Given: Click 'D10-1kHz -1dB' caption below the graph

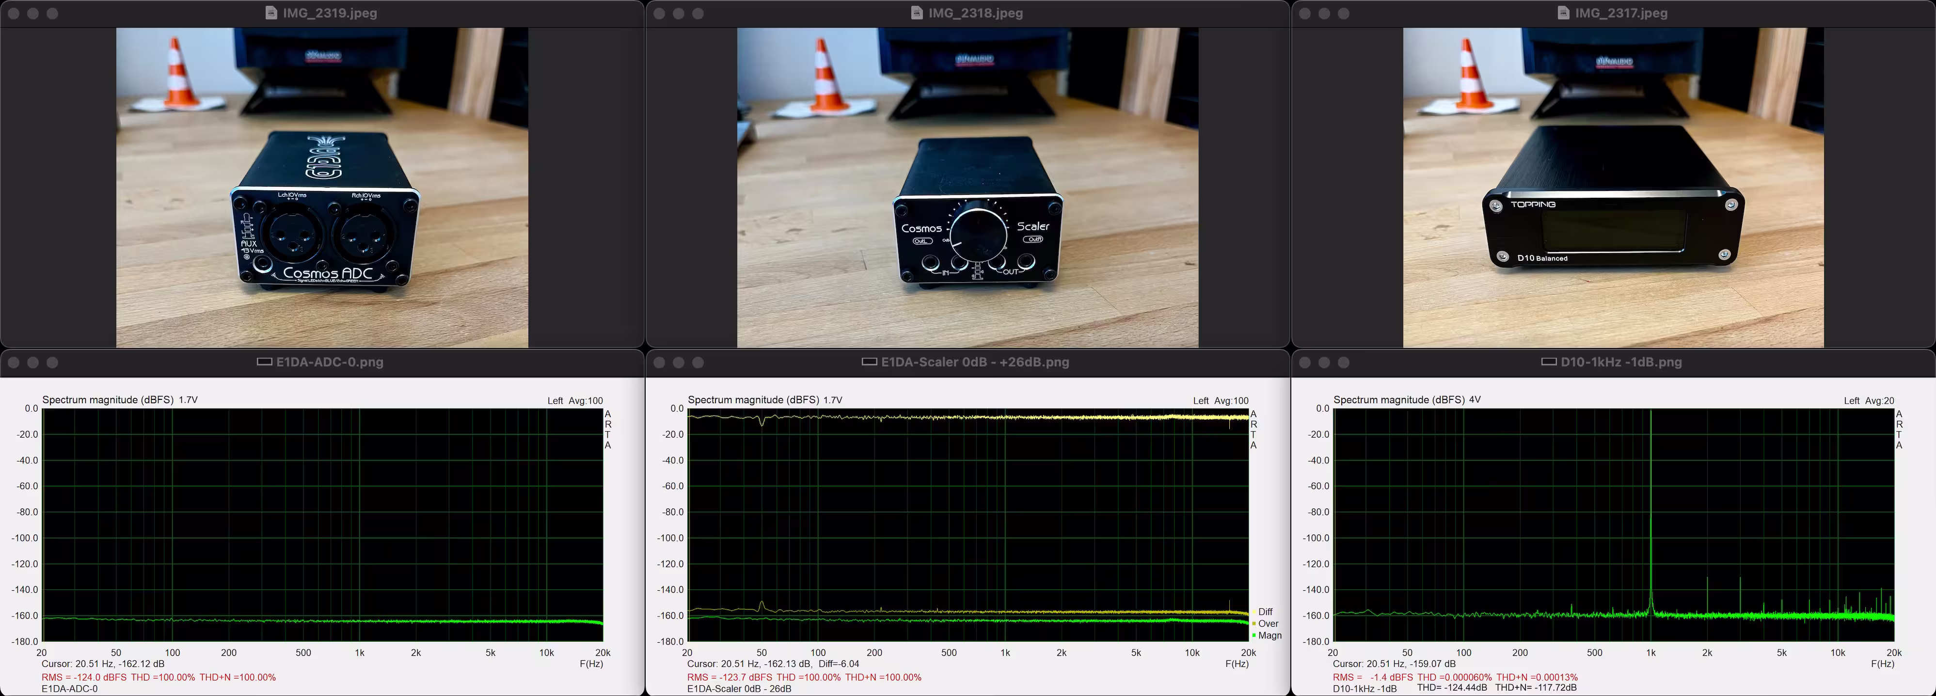Looking at the screenshot, I should 1364,688.
